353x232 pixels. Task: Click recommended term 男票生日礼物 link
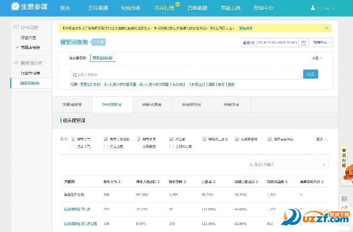pos(90,84)
